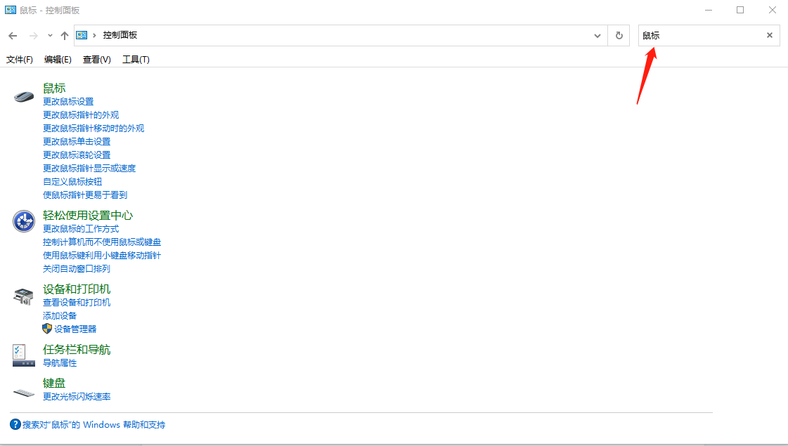The height and width of the screenshot is (446, 788).
Task: Open the 轻松使用设置中心 heading
Action: [88, 215]
